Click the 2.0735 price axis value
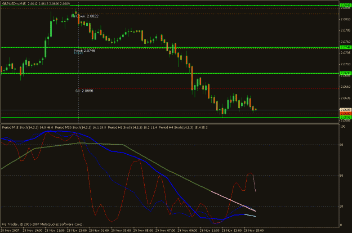This screenshot has height=233, width=352. pyautogui.click(x=345, y=53)
